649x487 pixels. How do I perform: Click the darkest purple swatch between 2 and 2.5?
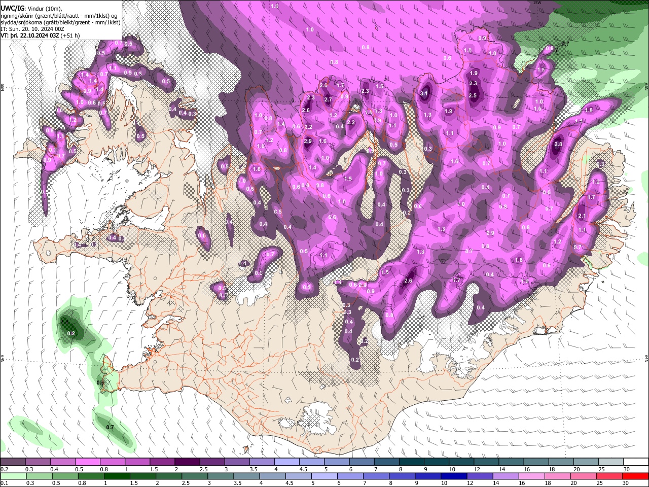(187, 462)
